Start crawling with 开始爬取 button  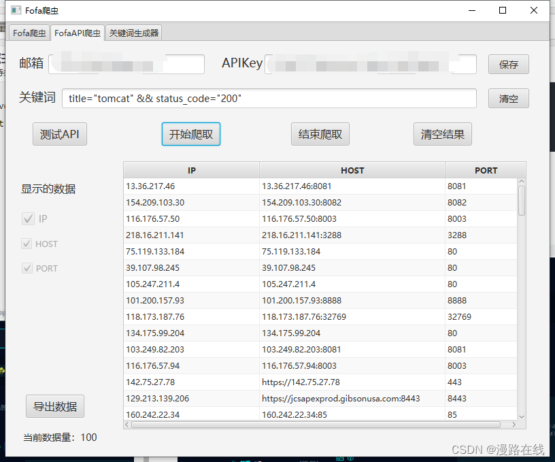(191, 134)
